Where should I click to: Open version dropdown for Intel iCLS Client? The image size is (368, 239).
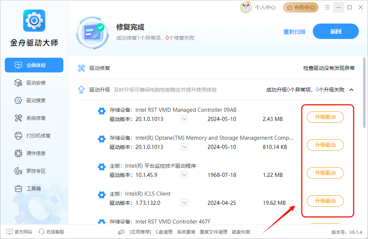[184, 203]
